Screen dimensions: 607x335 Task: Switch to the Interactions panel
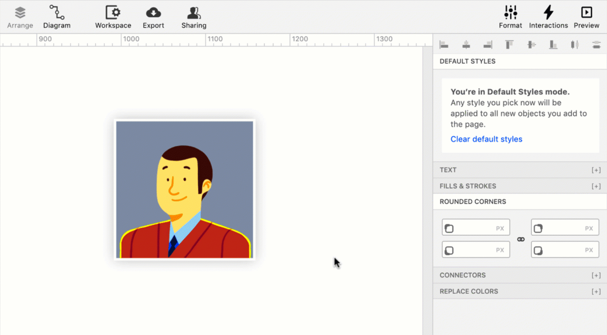coord(548,17)
